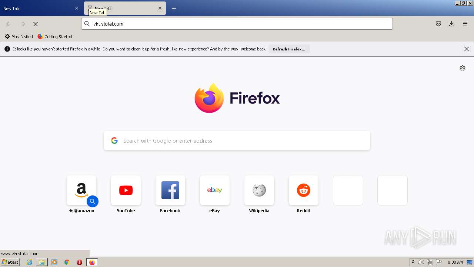This screenshot has height=267, width=474.
Task: Open the @amazon shortcut tile
Action: 81,190
